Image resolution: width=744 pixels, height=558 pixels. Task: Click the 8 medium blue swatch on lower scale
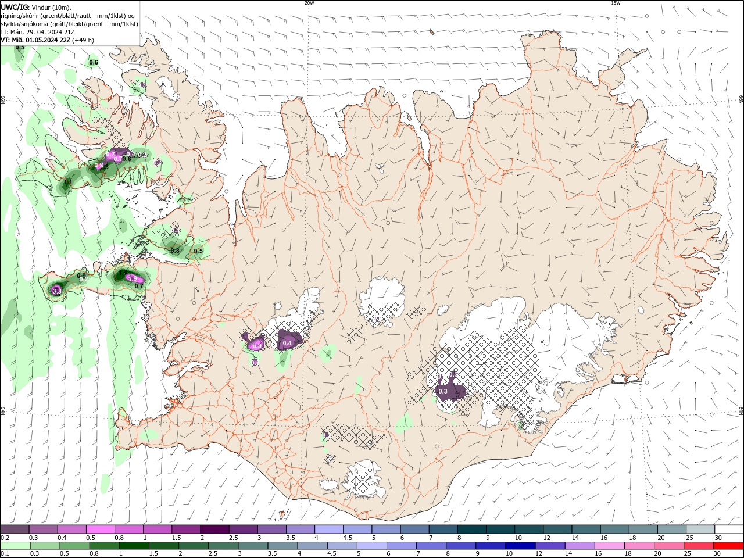[x=461, y=546]
